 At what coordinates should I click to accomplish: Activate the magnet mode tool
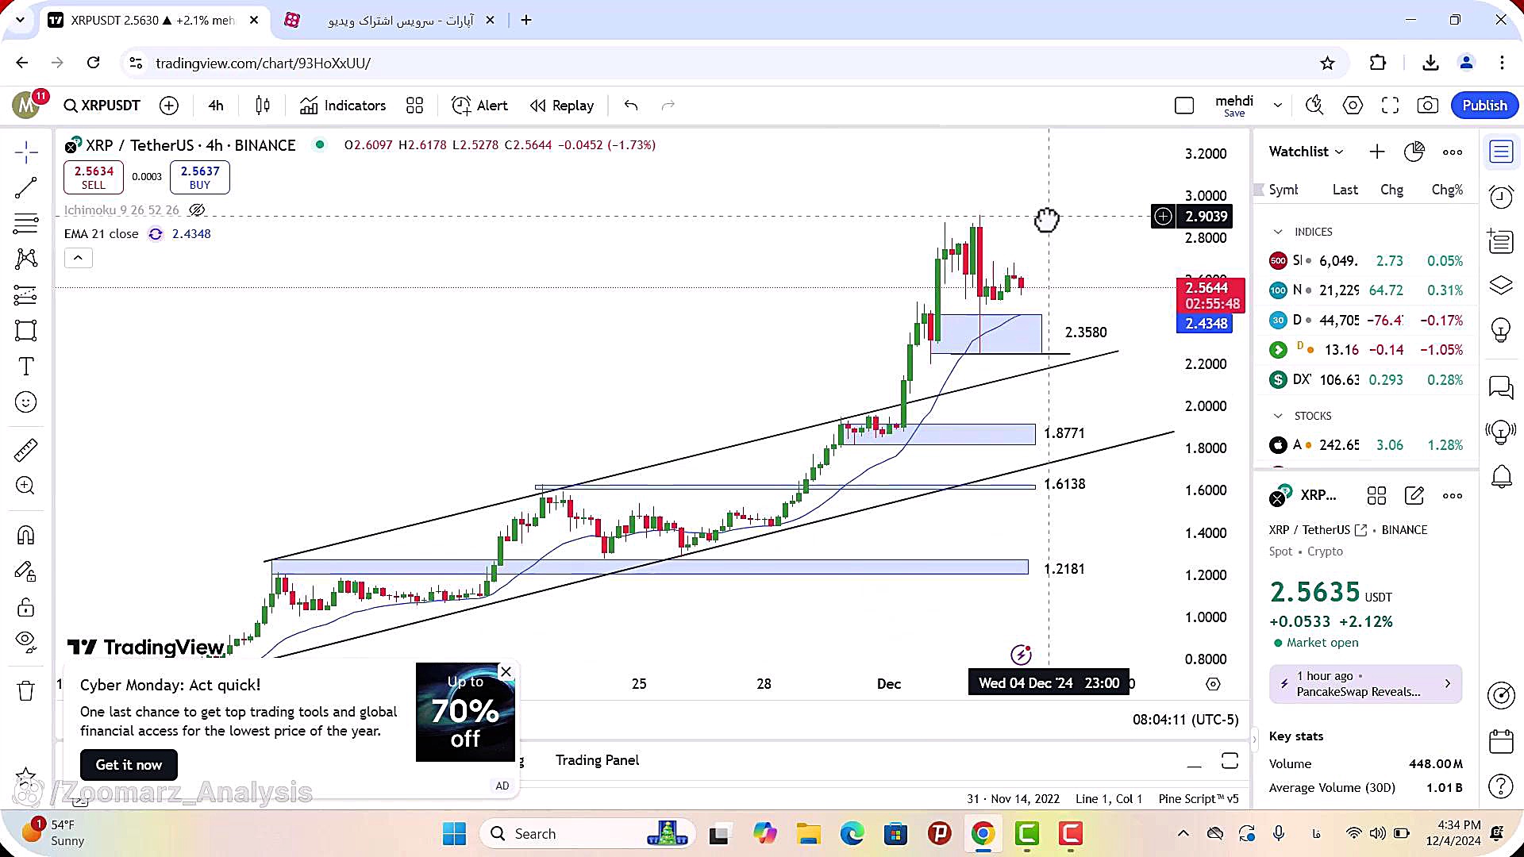click(x=25, y=536)
